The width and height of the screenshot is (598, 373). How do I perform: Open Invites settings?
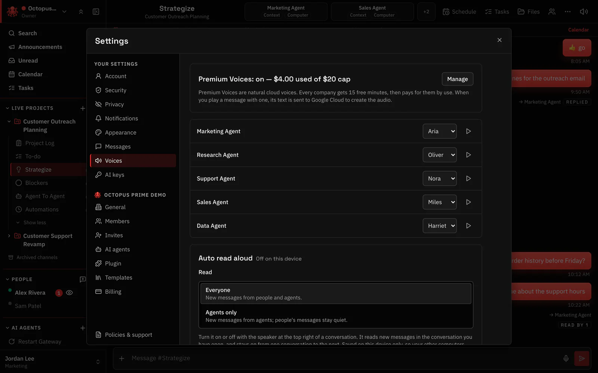coord(133,235)
